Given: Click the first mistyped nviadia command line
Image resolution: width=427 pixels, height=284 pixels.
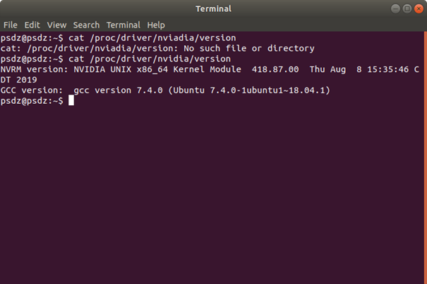Looking at the screenshot, I should [118, 37].
